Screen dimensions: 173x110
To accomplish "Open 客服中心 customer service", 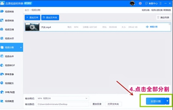I will [x=152, y=3].
